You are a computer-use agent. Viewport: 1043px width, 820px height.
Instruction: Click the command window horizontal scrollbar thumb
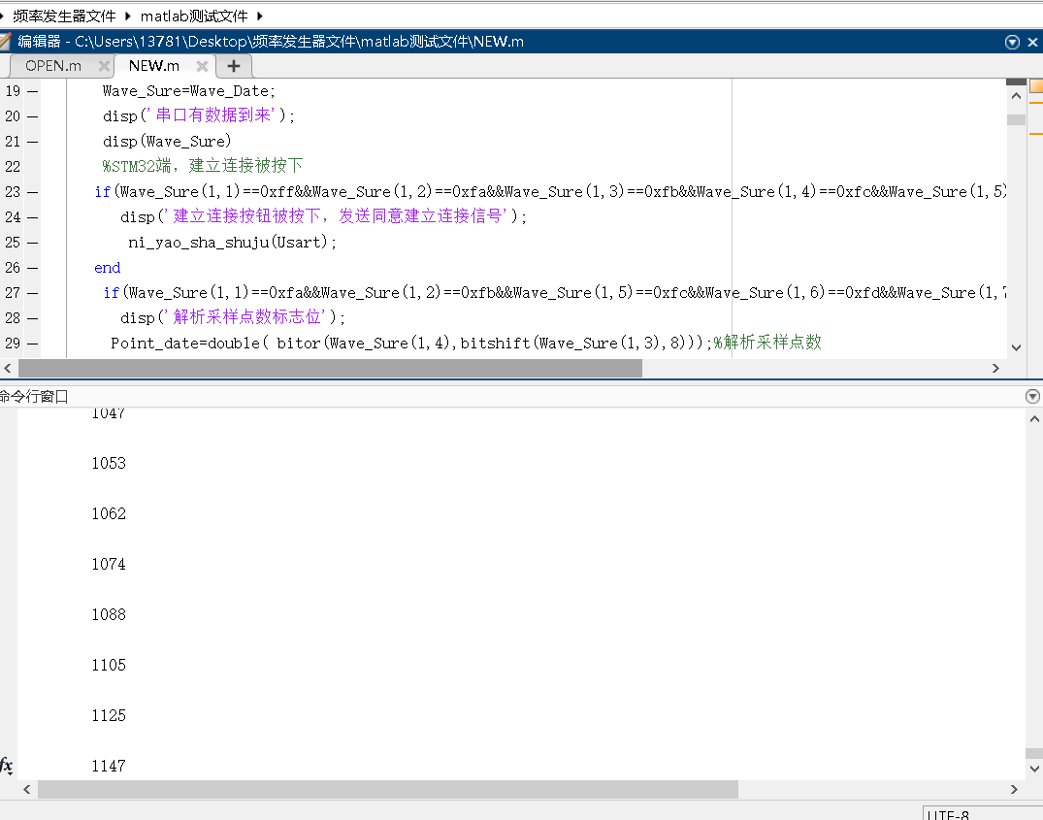(x=388, y=789)
